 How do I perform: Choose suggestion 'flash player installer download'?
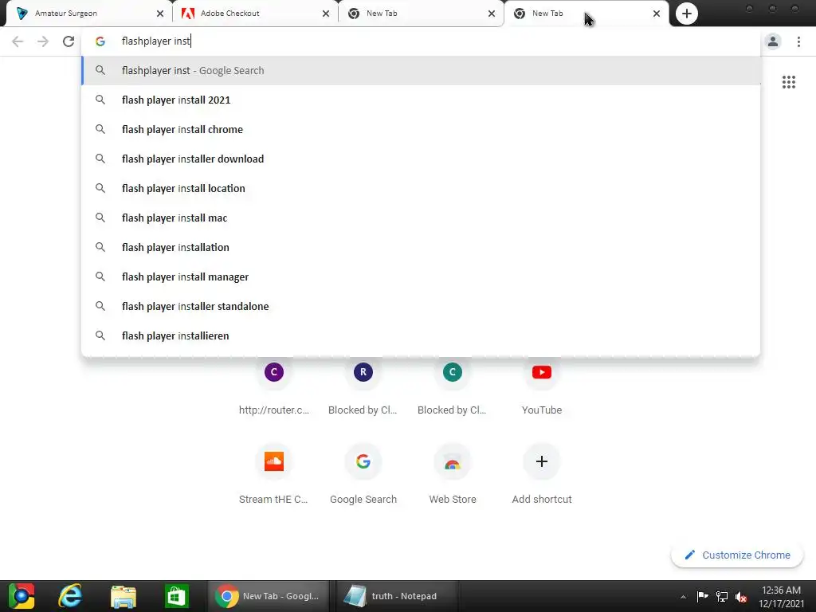[421, 159]
